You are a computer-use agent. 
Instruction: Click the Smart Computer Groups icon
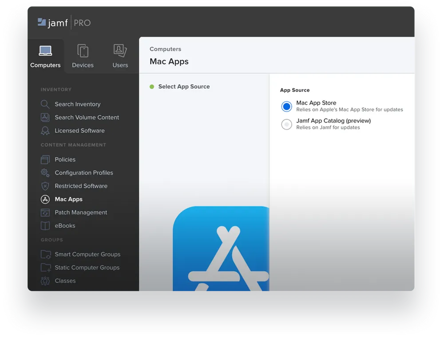click(x=45, y=254)
